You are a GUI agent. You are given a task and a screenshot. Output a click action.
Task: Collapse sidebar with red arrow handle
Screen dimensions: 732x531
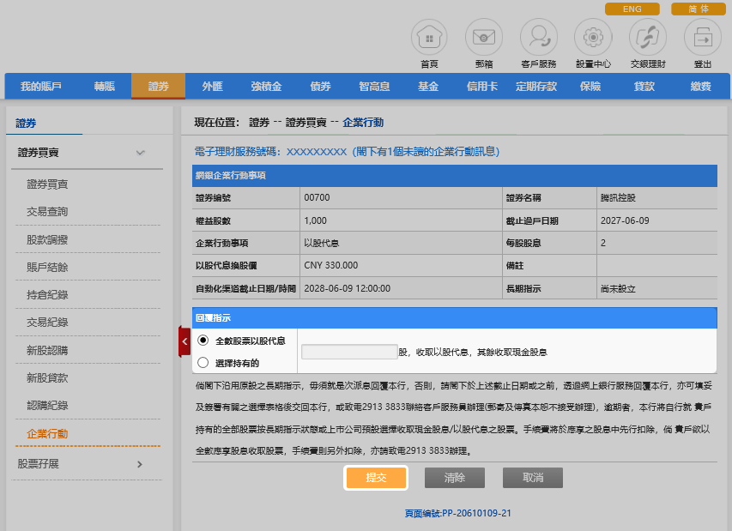coord(184,341)
